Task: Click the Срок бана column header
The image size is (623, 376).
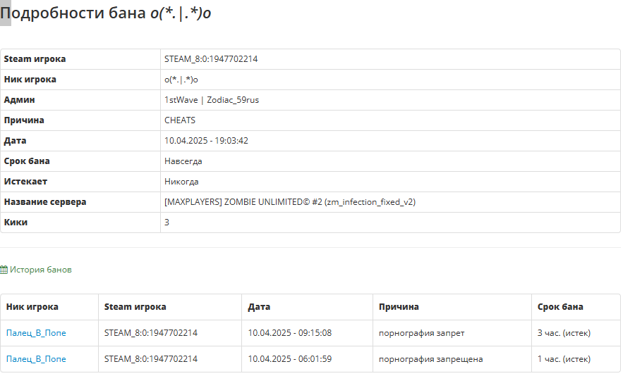Action: click(x=560, y=307)
